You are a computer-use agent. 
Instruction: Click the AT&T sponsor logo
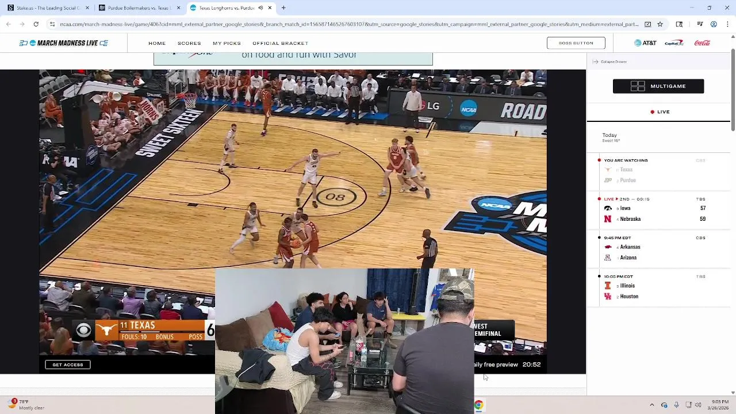(x=645, y=43)
